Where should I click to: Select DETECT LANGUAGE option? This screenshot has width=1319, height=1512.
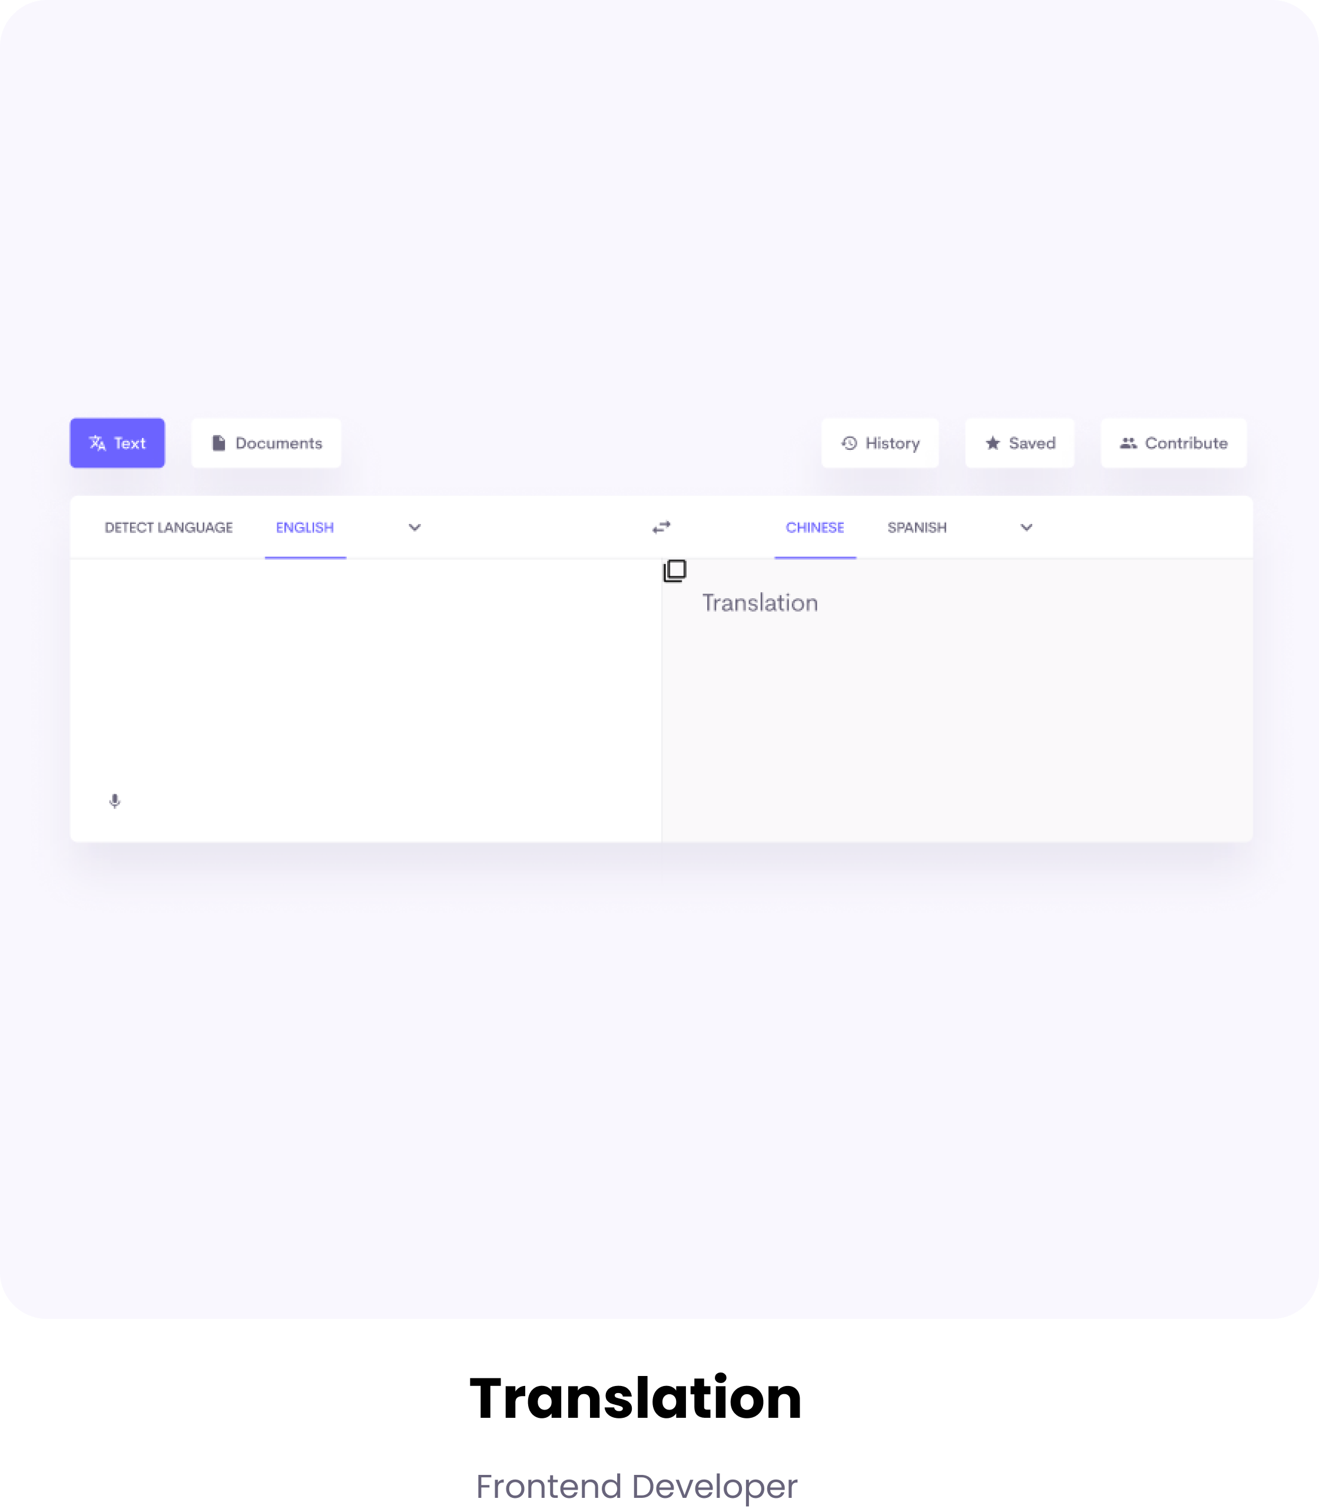pyautogui.click(x=167, y=527)
